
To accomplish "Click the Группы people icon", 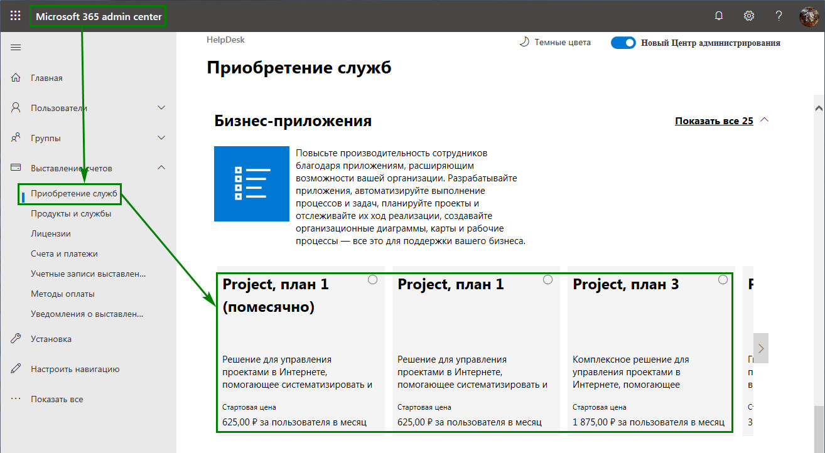I will (16, 138).
